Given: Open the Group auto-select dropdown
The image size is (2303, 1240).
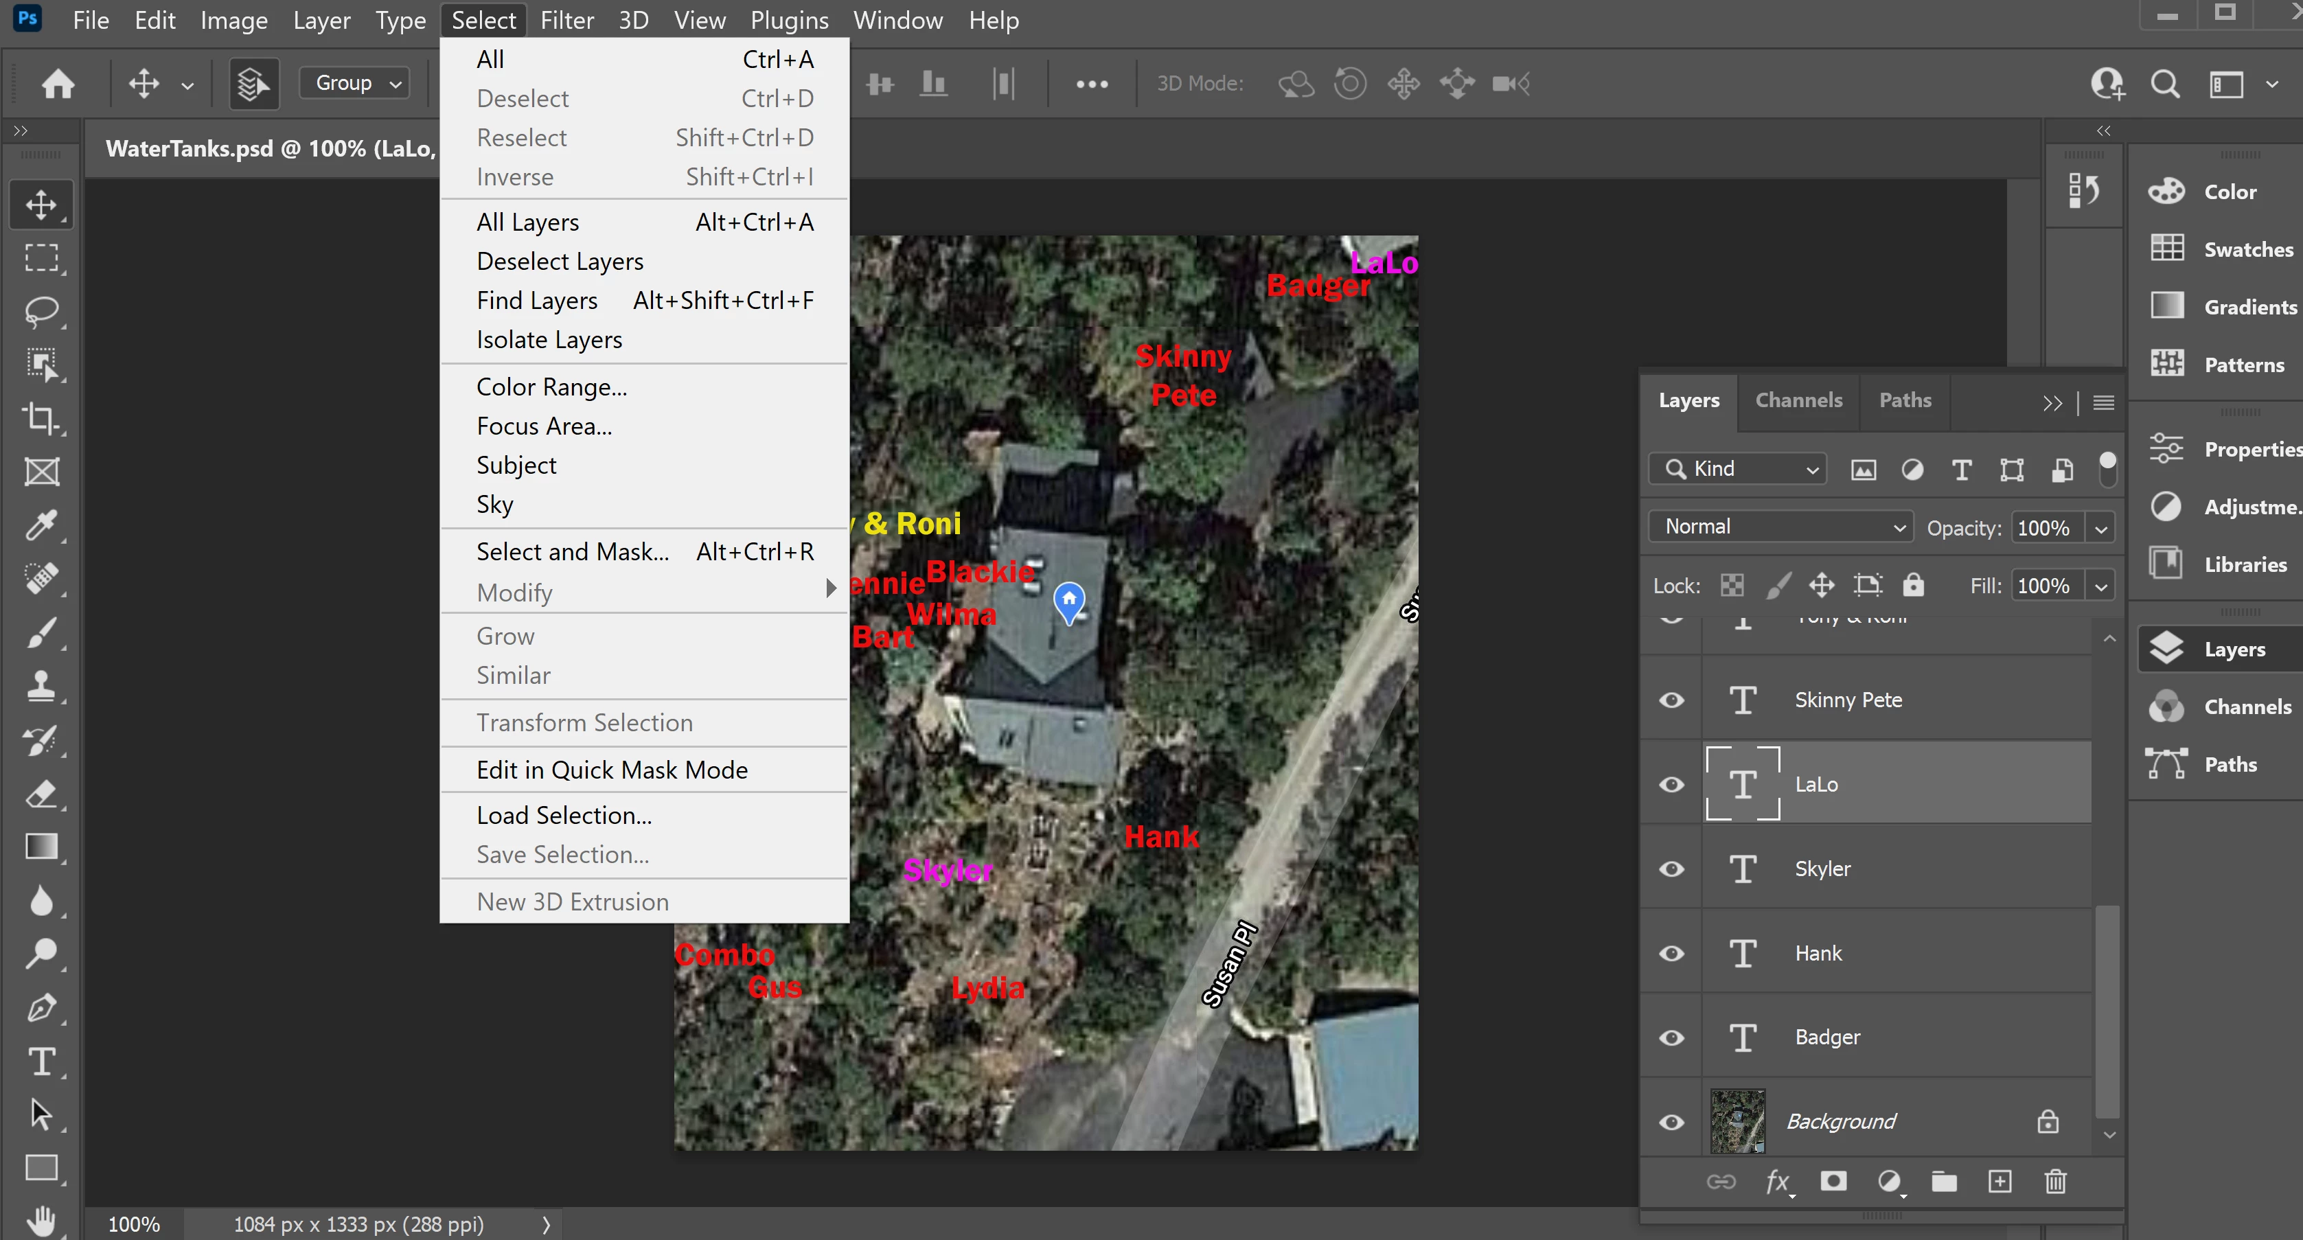Looking at the screenshot, I should tap(355, 83).
